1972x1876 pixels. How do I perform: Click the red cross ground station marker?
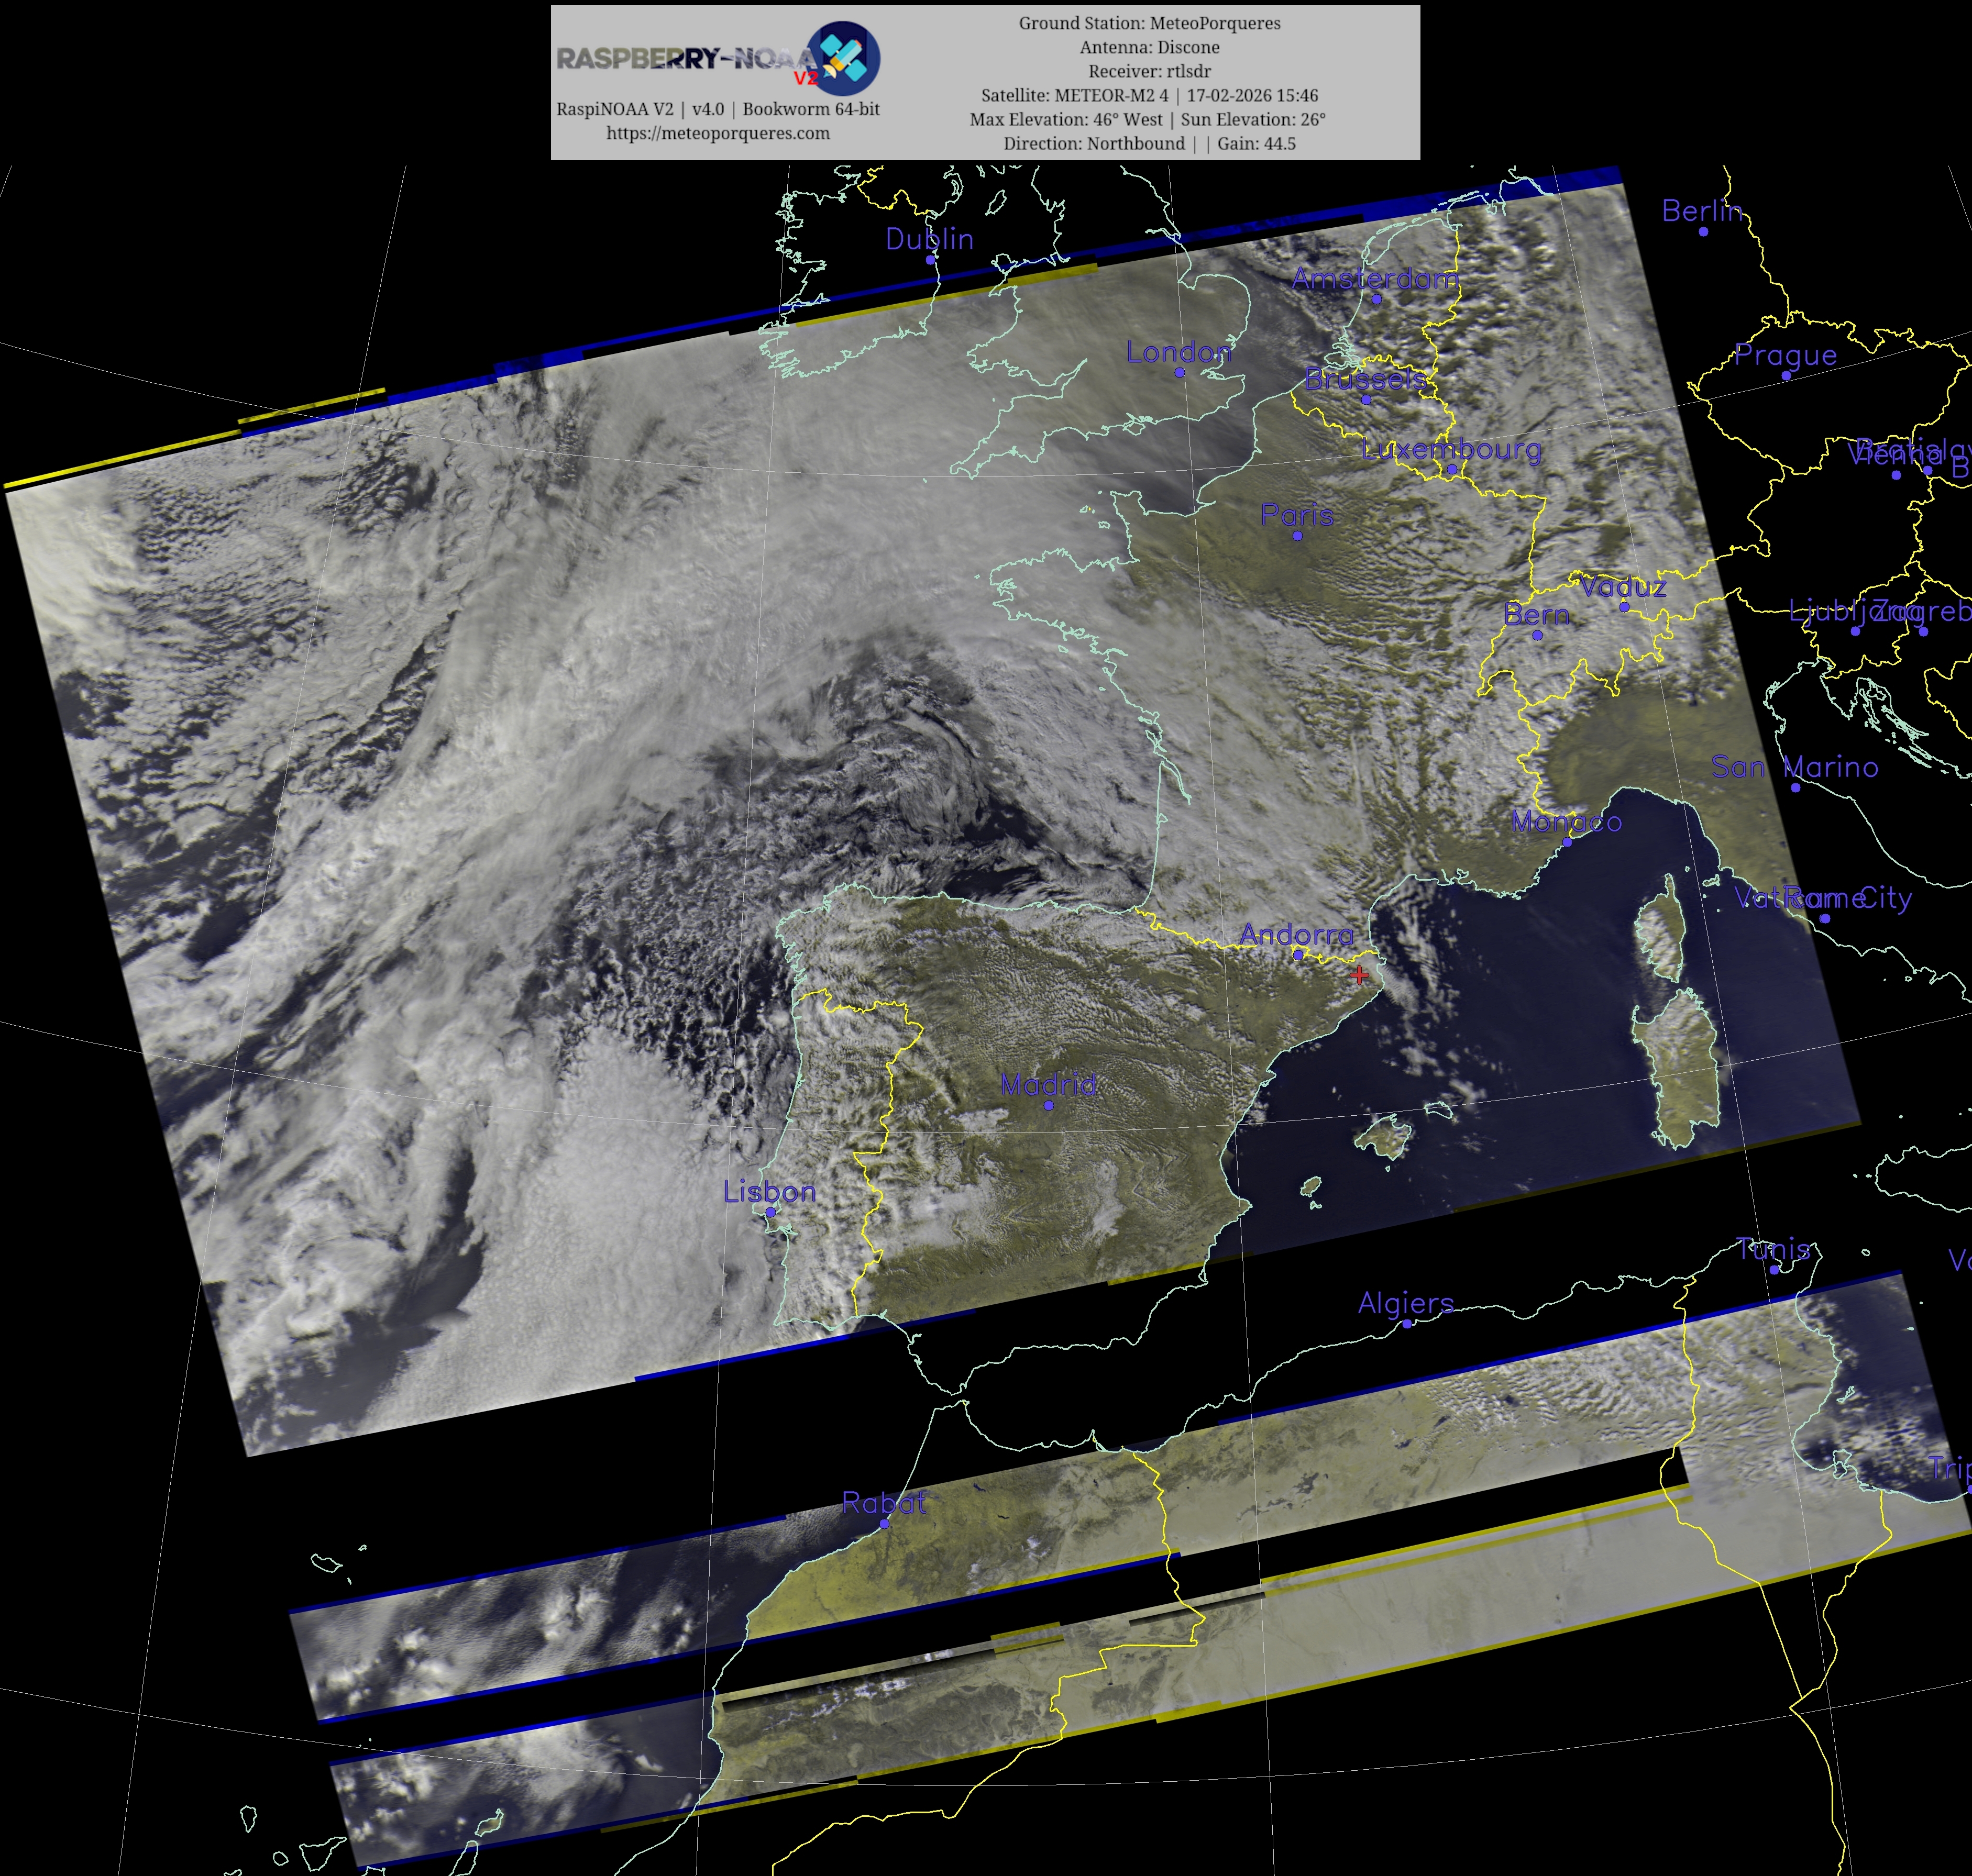coord(1359,974)
